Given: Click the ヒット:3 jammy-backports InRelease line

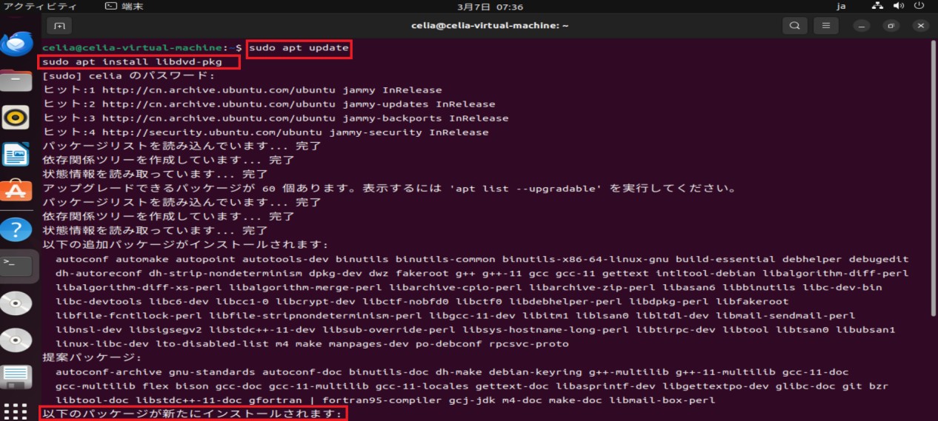Looking at the screenshot, I should click(x=276, y=118).
